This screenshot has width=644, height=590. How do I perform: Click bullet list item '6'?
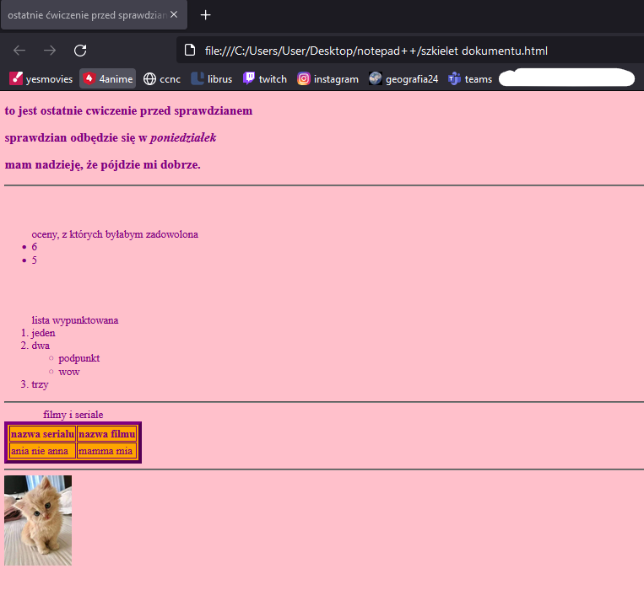coord(35,247)
